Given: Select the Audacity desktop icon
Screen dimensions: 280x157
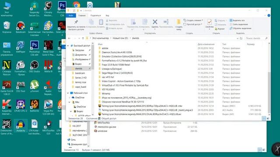Looking at the screenshot, I should tap(21, 126).
